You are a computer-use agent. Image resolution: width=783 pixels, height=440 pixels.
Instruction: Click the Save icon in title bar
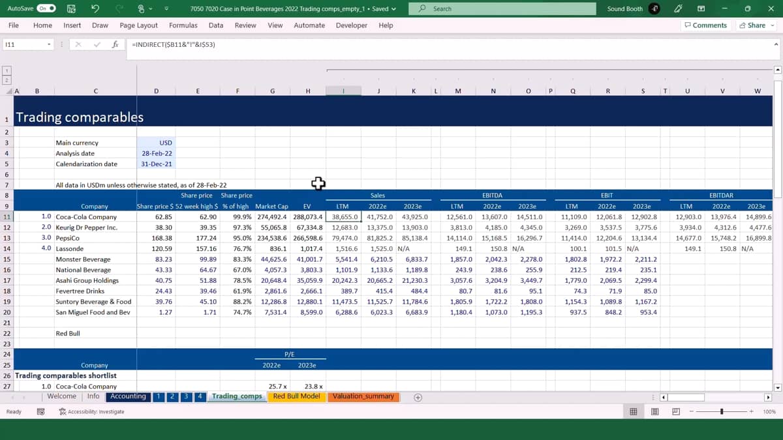(x=72, y=8)
